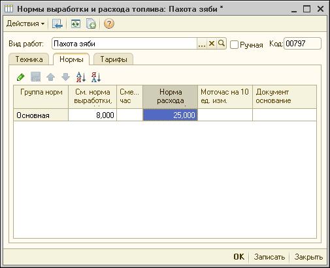The height and width of the screenshot is (268, 330).
Task: Sort descending with Я-А icon
Action: click(x=96, y=77)
